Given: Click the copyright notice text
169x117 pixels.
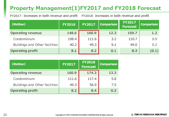Looking at the screenshot, I should (84, 115).
